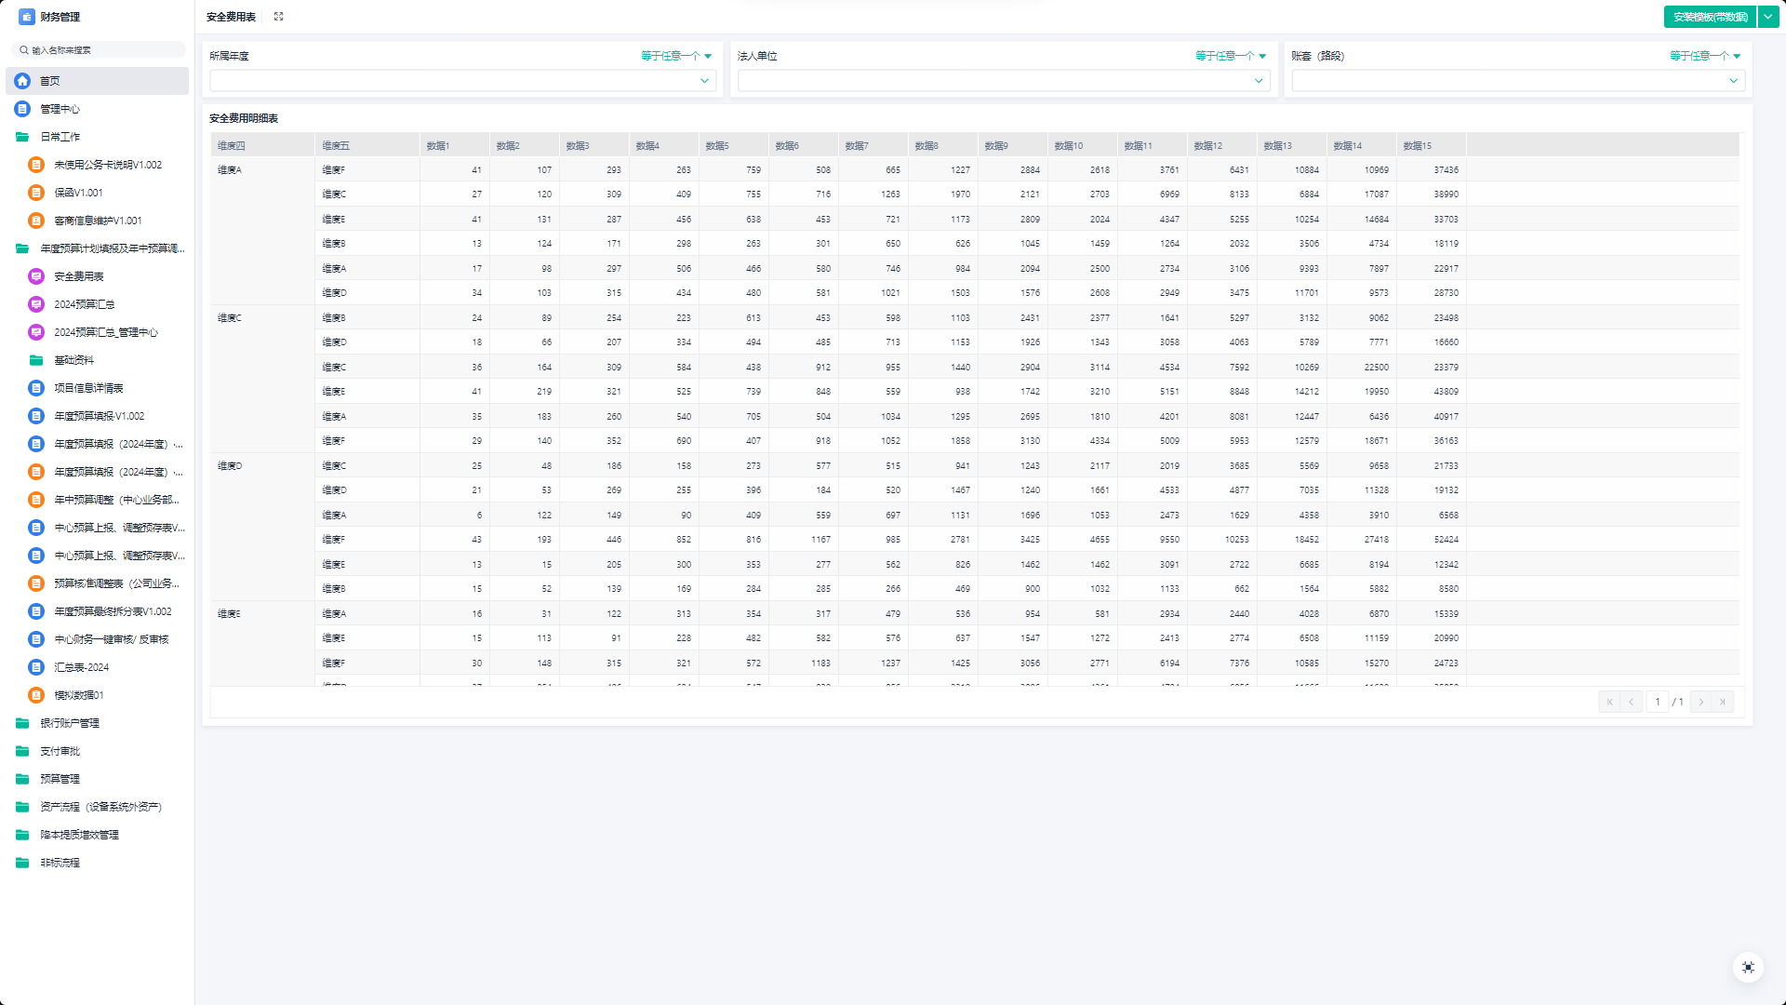Click the 财务管理 app logo icon

[26, 17]
